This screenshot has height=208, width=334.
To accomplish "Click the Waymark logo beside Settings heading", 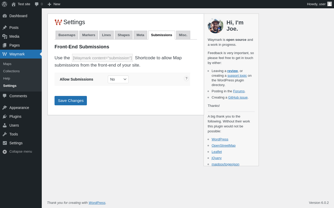I will pyautogui.click(x=58, y=22).
